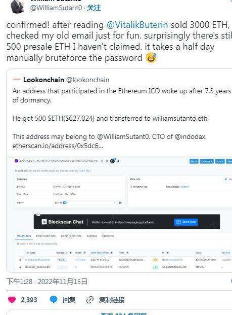Click the tweet timestamp 下午1:28
The height and width of the screenshot is (315, 232).
click(x=19, y=282)
